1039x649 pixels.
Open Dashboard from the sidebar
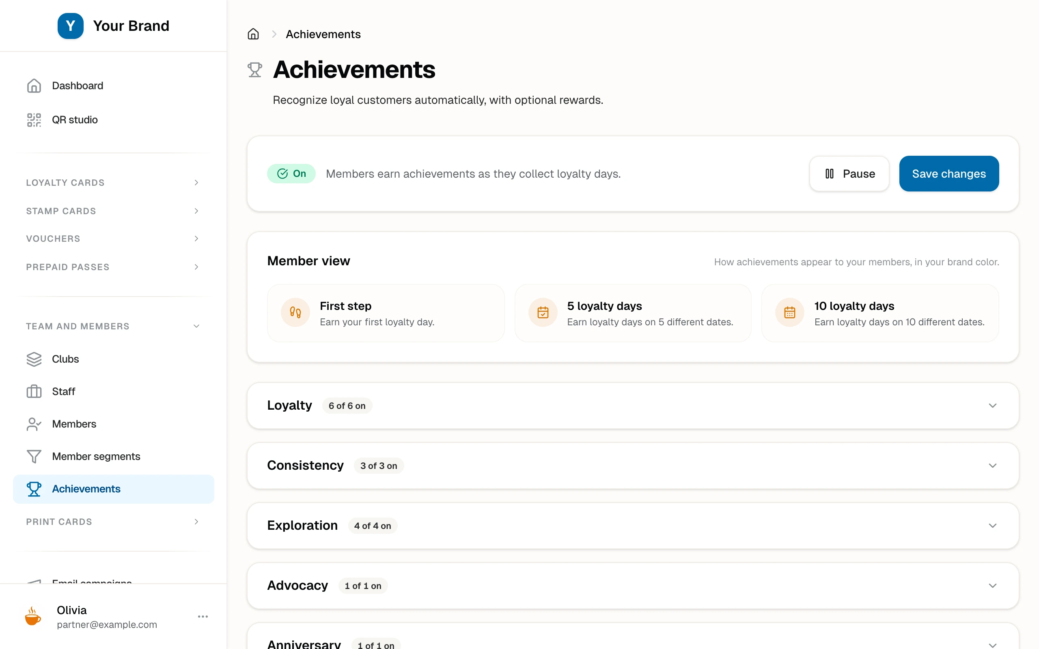point(113,86)
